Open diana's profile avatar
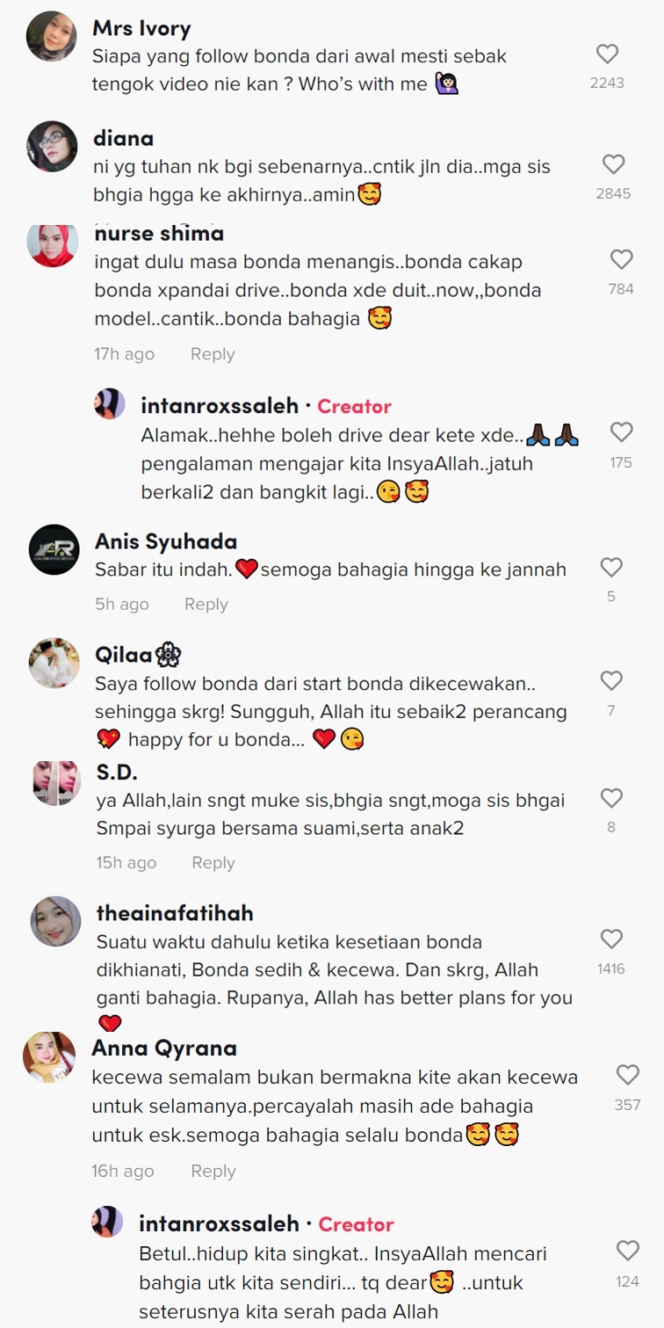Screen dimensions: 664x1328 pyautogui.click(x=53, y=146)
